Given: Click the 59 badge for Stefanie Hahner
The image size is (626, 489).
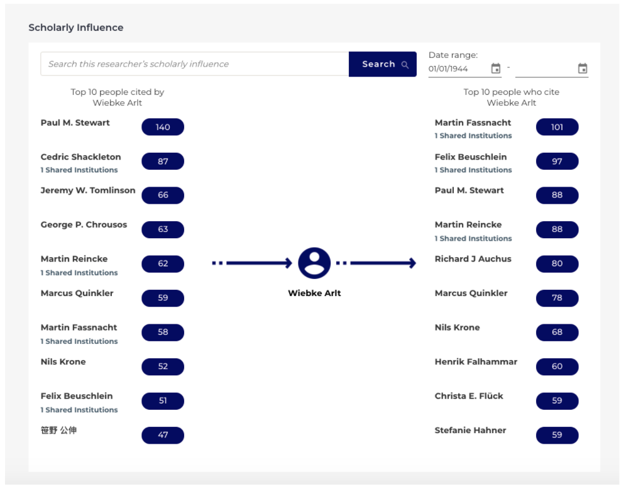Looking at the screenshot, I should coord(557,435).
